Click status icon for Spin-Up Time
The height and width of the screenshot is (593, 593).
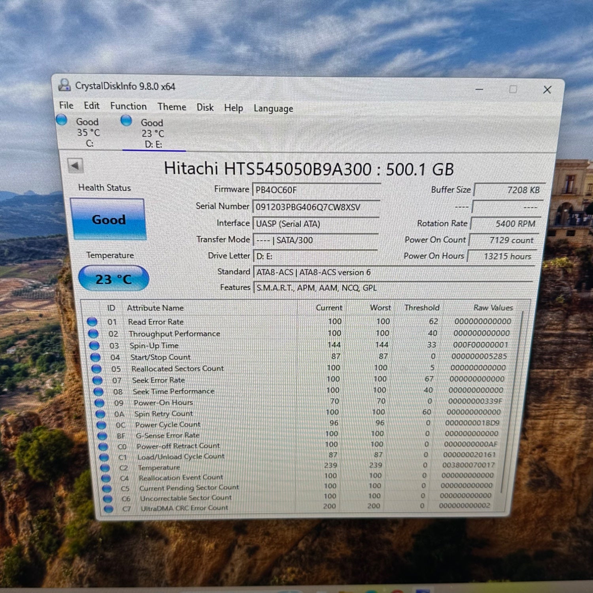tap(94, 345)
